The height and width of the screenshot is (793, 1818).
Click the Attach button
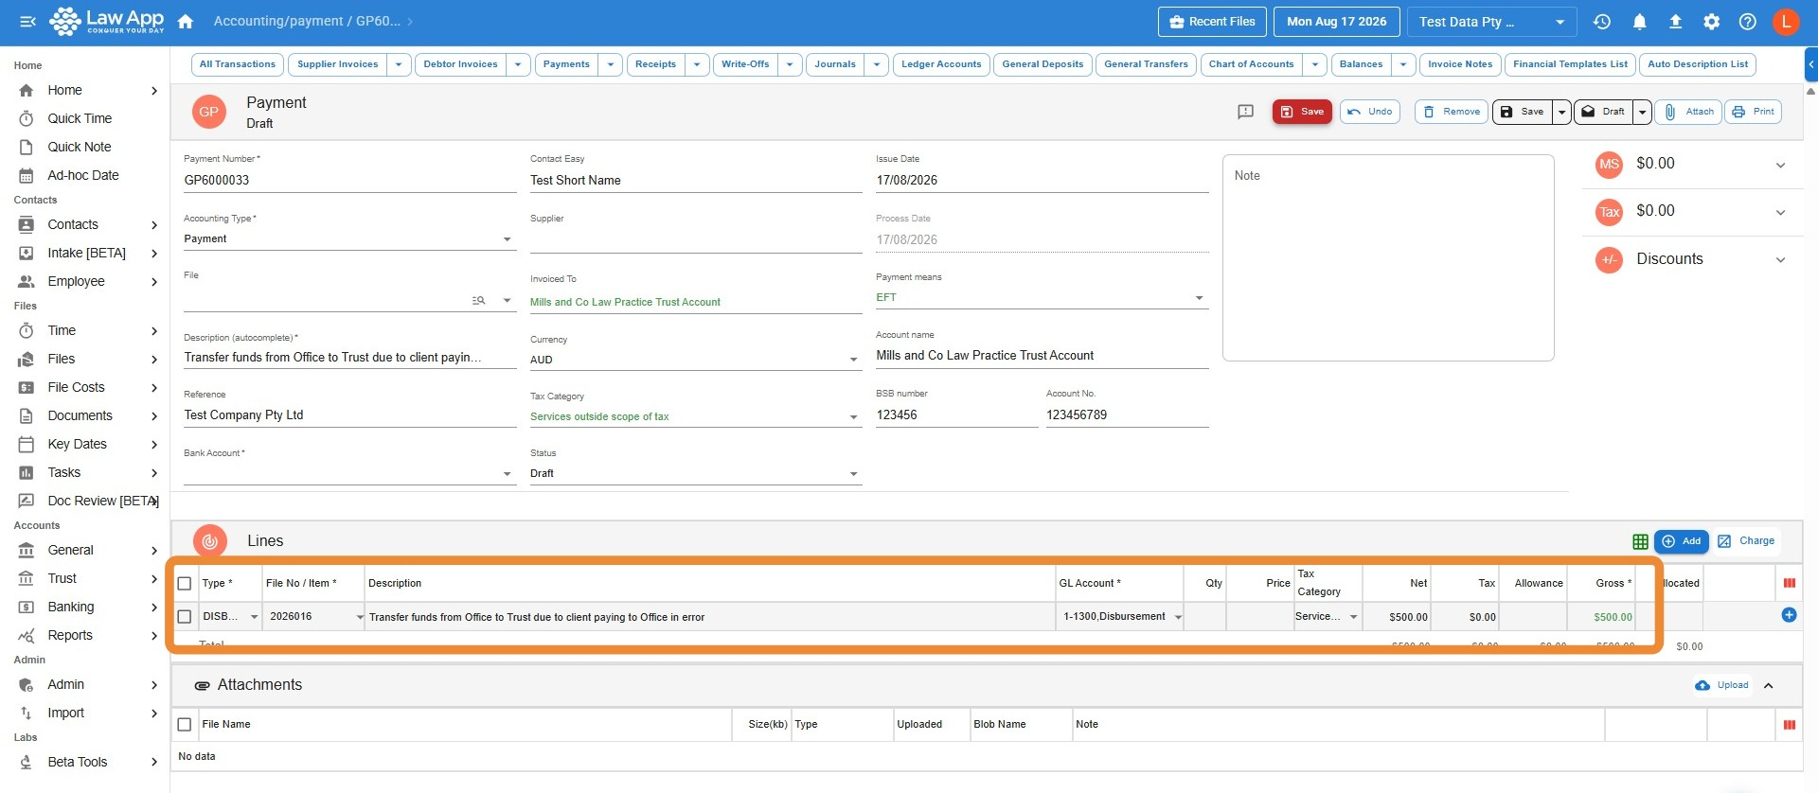(x=1689, y=112)
